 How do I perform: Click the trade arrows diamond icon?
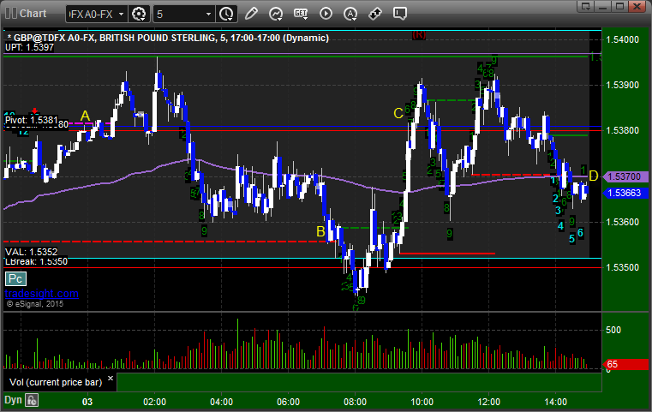[375, 14]
